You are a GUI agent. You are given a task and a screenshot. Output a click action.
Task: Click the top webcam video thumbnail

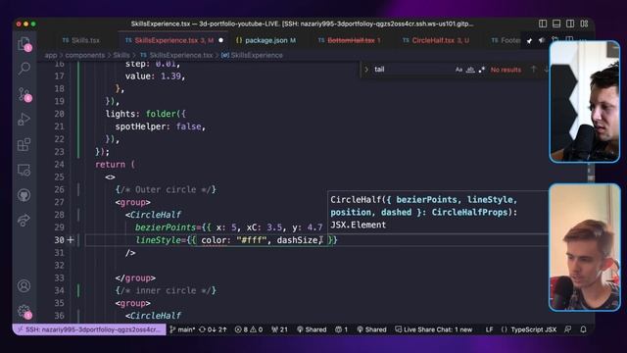(584, 102)
